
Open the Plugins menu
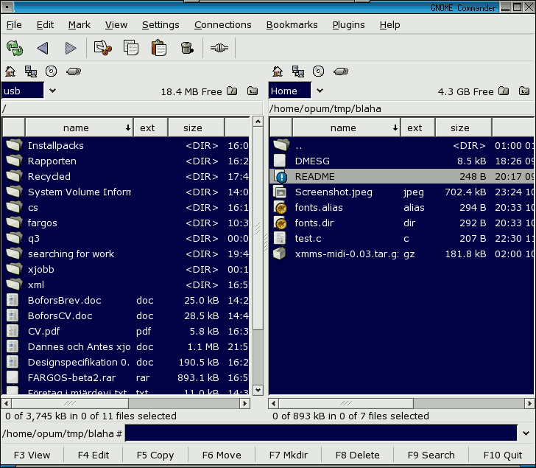click(348, 24)
